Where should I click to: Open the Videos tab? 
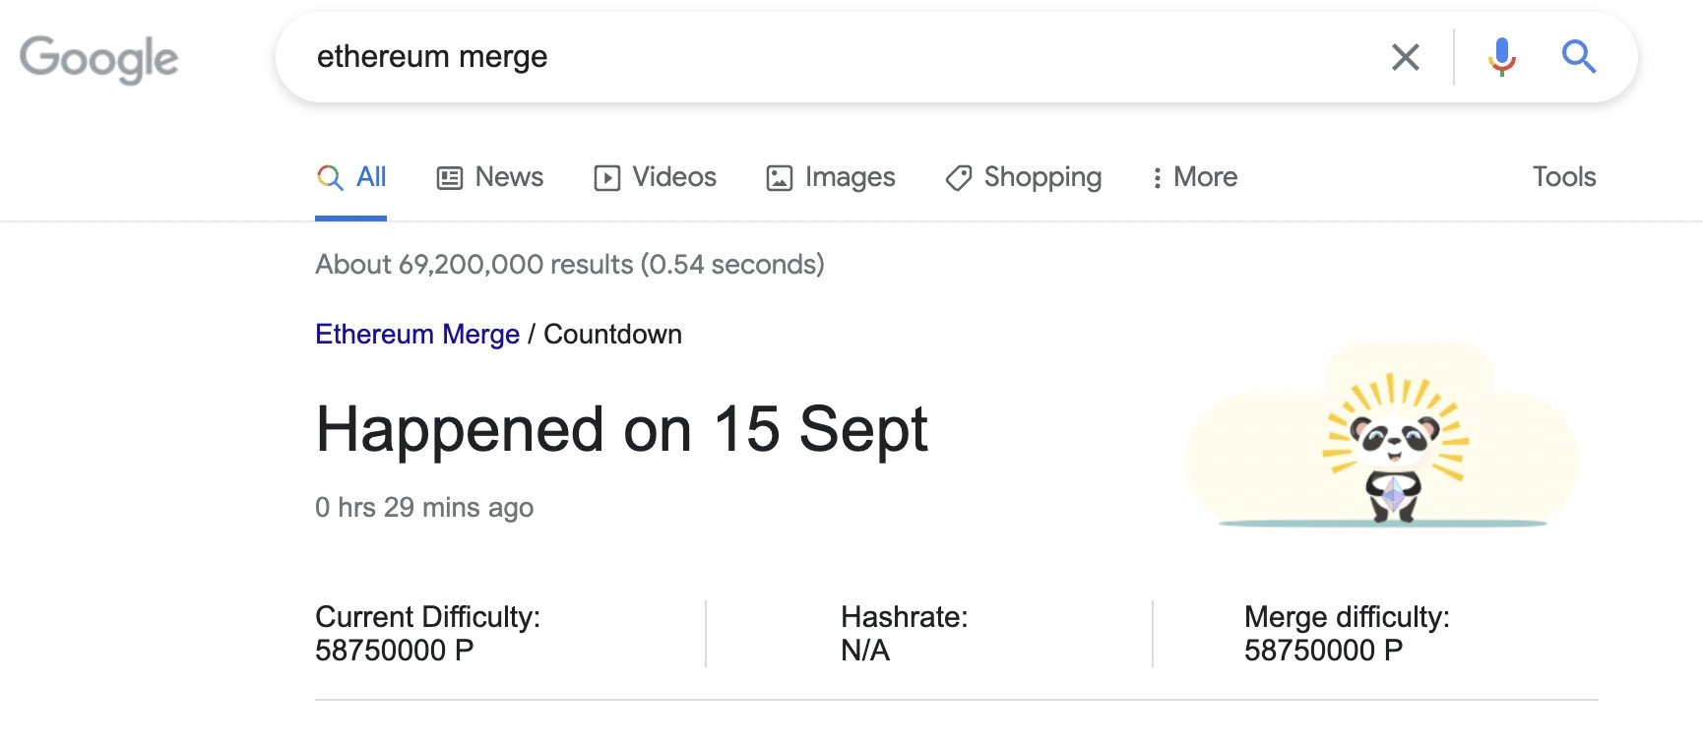tap(656, 177)
